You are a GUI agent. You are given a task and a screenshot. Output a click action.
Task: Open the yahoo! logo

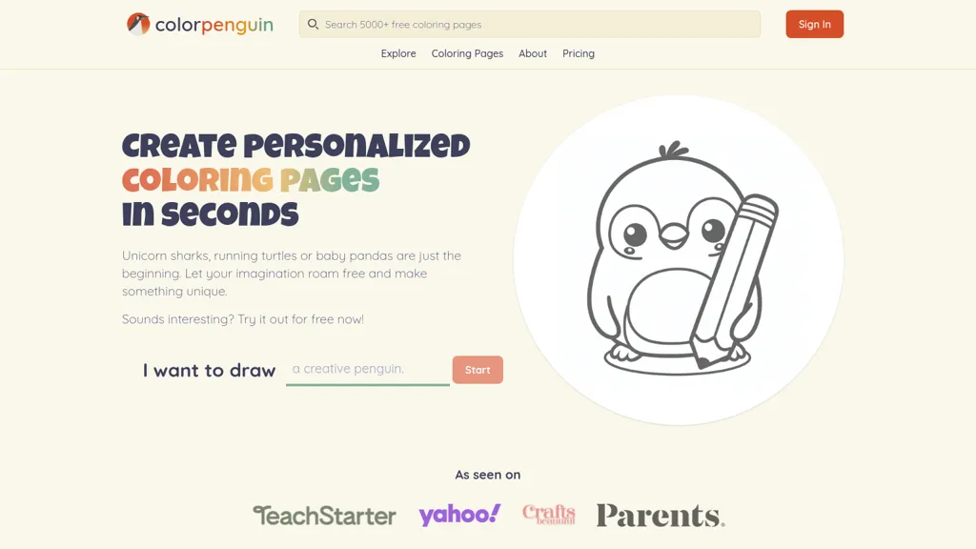[x=459, y=515]
